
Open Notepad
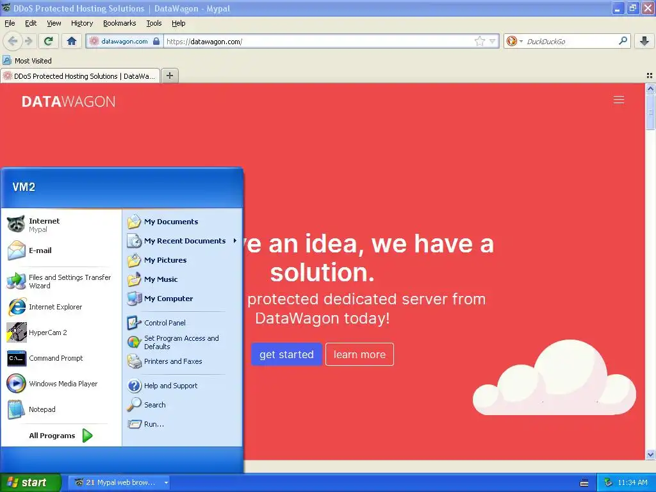(x=62, y=409)
